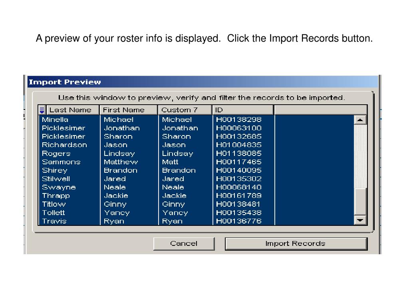Select the Tollett last name cell
Image resolution: width=409 pixels, height=307 pixels.
pyautogui.click(x=53, y=213)
